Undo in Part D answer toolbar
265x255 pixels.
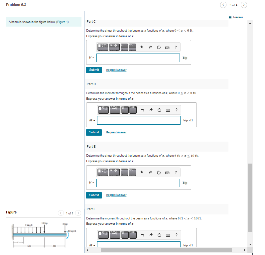(142, 110)
